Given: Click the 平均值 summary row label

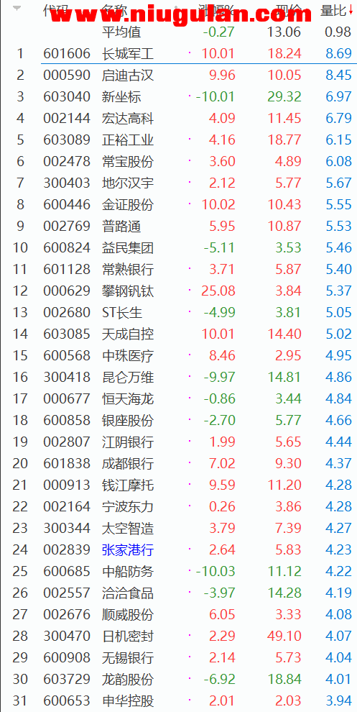Looking at the screenshot, I should tap(121, 32).
